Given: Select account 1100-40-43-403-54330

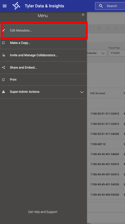Looking at the screenshot, I should [105, 195].
